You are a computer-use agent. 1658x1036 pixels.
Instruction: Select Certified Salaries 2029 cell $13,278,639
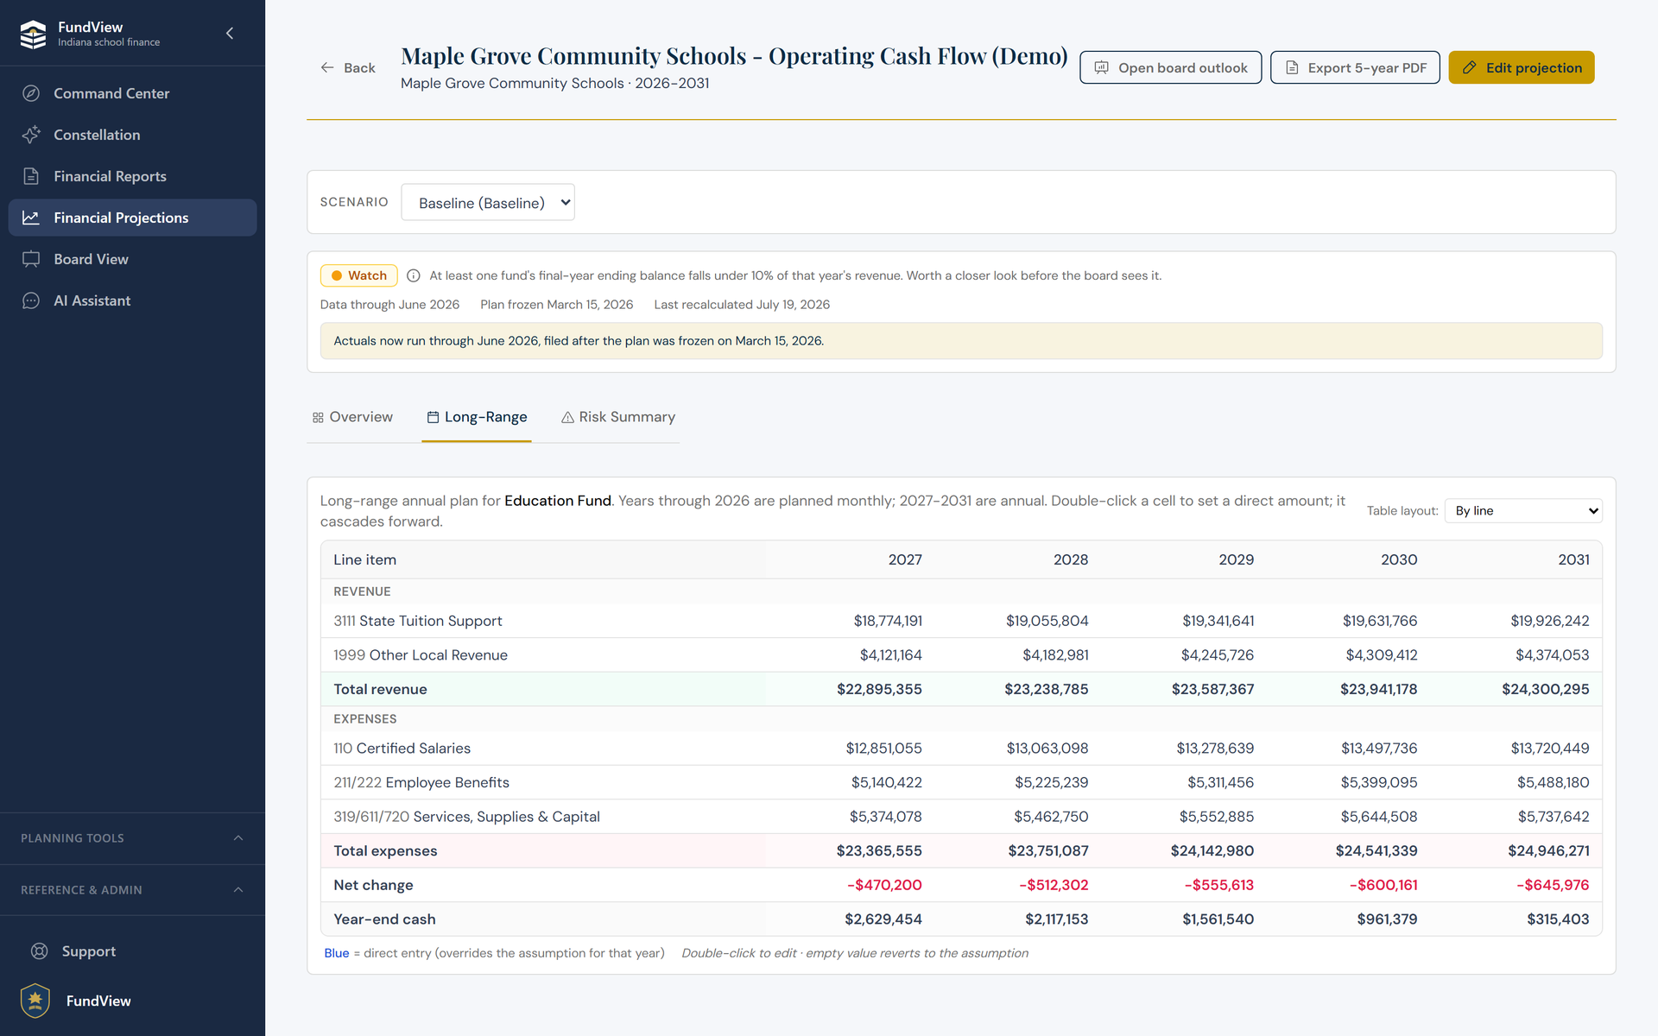pyautogui.click(x=1215, y=749)
